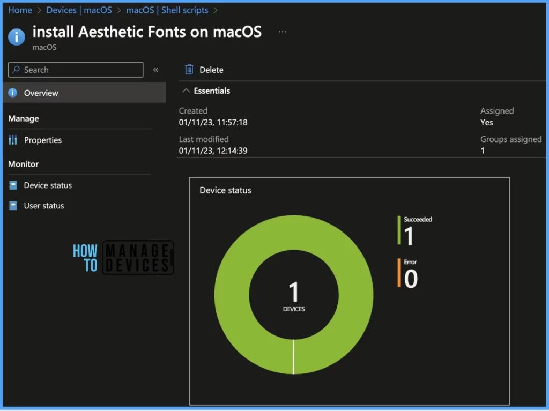The image size is (549, 411).
Task: Open the ellipsis more options menu
Action: [x=283, y=32]
